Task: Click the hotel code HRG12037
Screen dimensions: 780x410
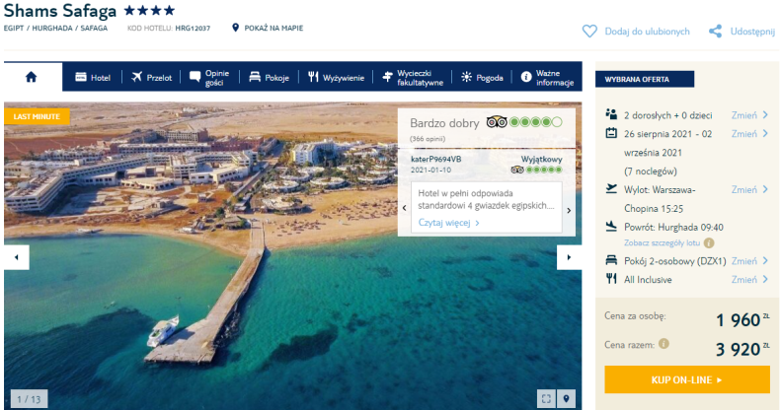Action: tap(193, 29)
